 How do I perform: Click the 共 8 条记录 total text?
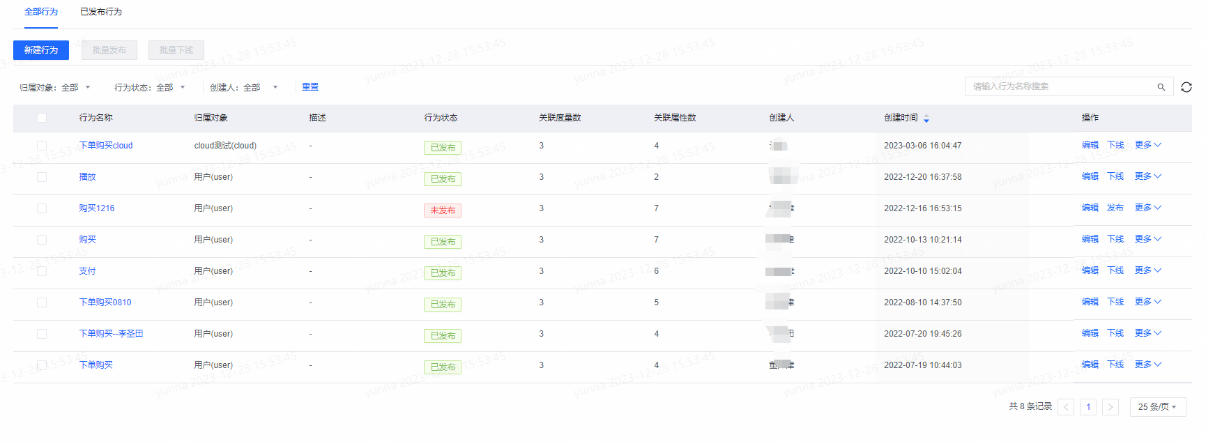click(x=1030, y=406)
